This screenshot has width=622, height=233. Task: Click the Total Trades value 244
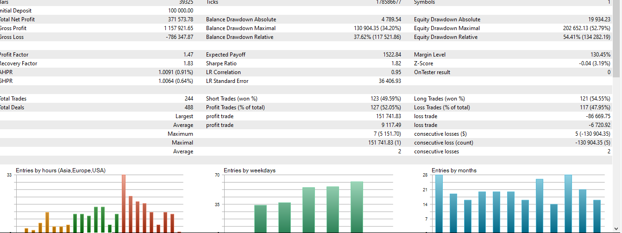point(189,99)
